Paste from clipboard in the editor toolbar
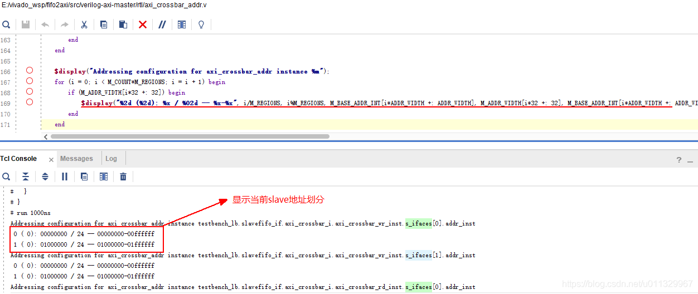 [123, 24]
